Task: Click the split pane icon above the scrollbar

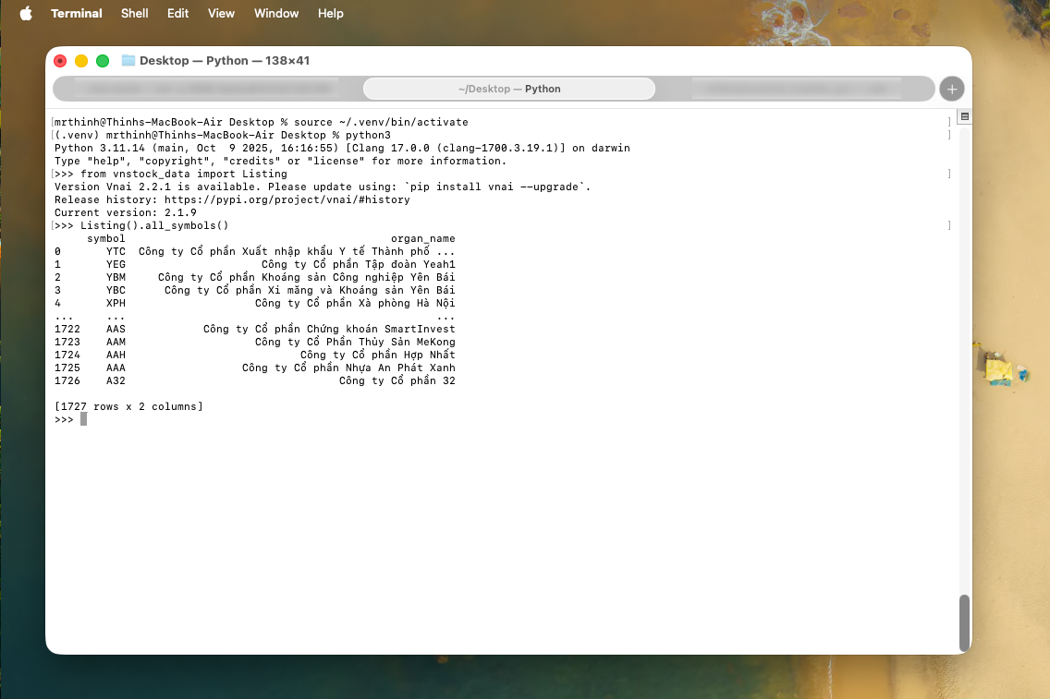Action: coord(964,117)
